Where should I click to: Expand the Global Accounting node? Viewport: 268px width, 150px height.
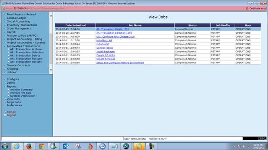18,21
